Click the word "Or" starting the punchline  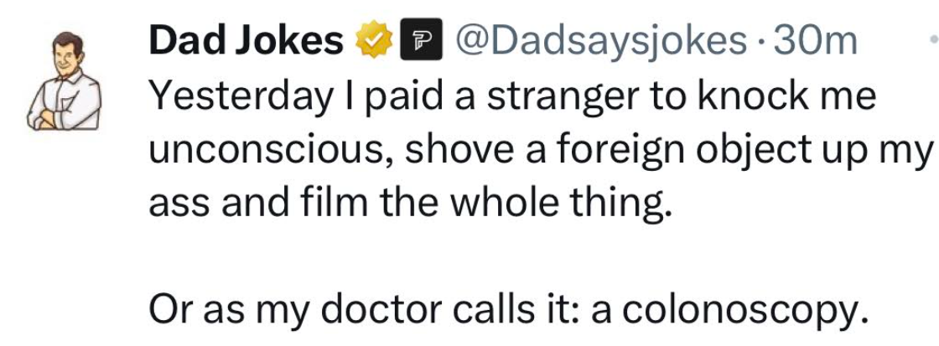pyautogui.click(x=170, y=311)
